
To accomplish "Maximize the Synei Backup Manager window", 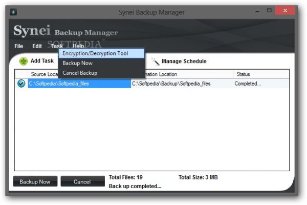I will 269,11.
